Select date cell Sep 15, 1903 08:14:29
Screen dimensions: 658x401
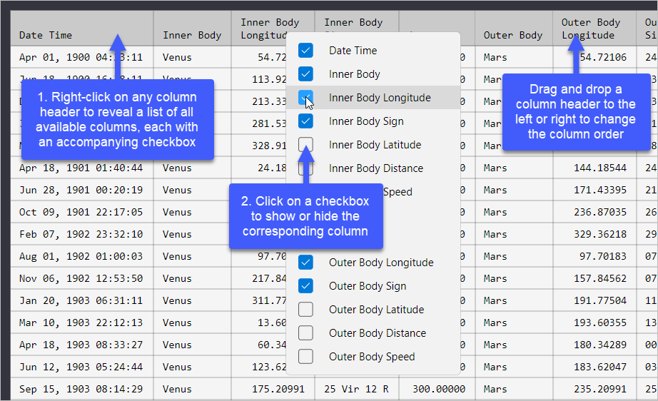(81, 389)
